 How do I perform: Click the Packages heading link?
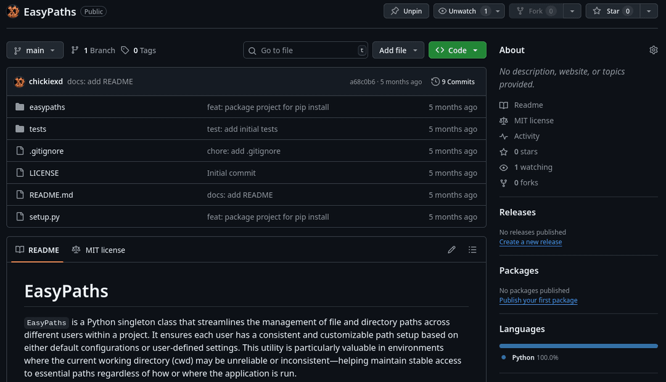point(519,270)
